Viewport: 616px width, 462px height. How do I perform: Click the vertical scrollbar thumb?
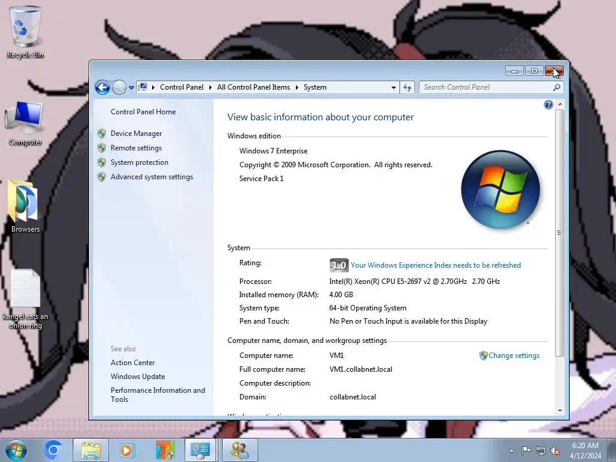pyautogui.click(x=560, y=233)
